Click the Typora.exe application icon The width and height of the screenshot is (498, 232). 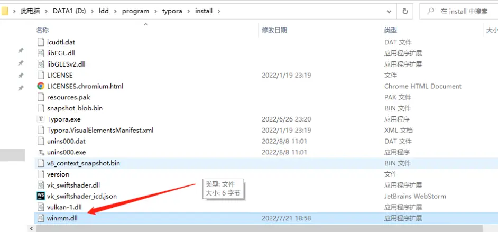coord(40,119)
